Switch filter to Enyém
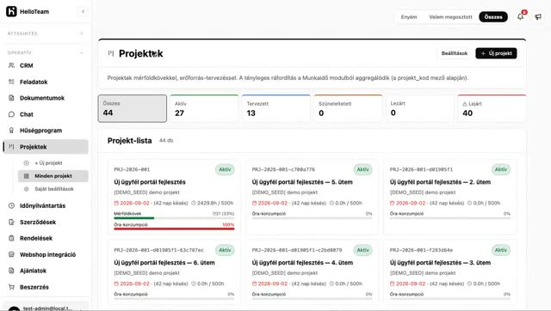Viewport: 551px width, 311px height. 409,17
